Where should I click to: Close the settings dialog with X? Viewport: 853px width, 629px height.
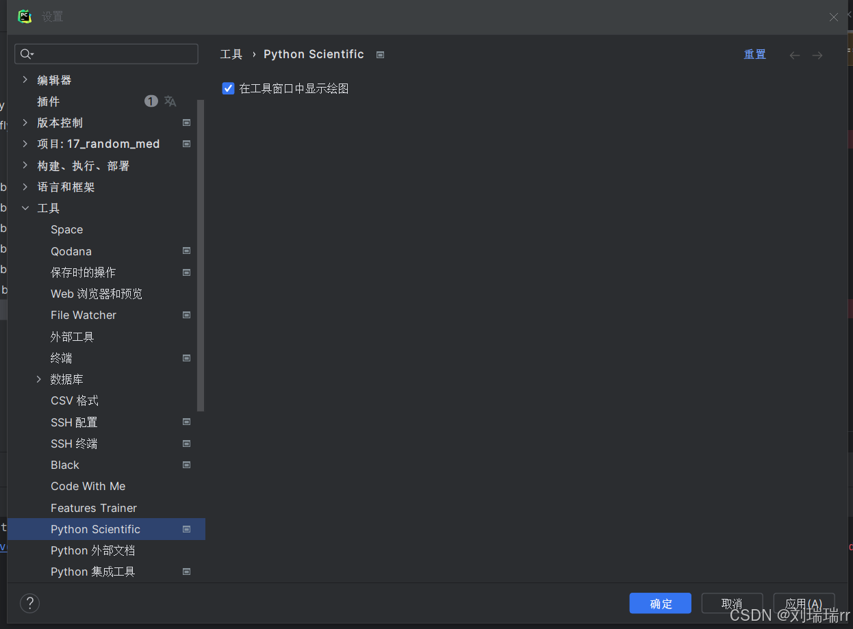(x=834, y=17)
